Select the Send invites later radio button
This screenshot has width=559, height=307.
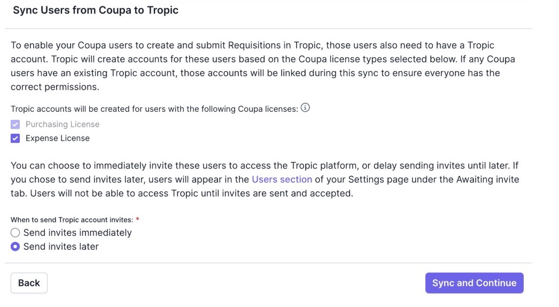(x=15, y=247)
